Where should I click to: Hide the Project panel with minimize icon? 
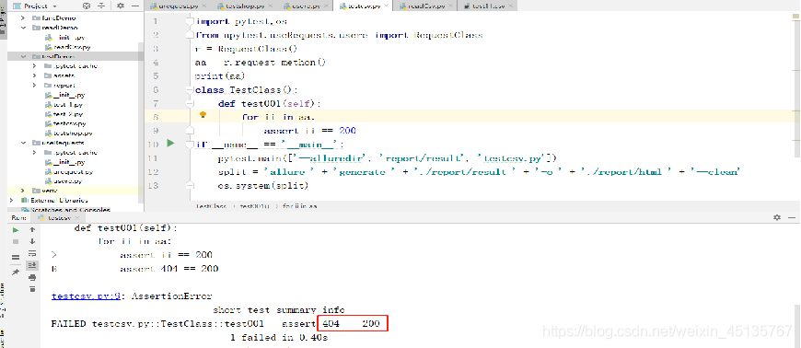tap(134, 6)
